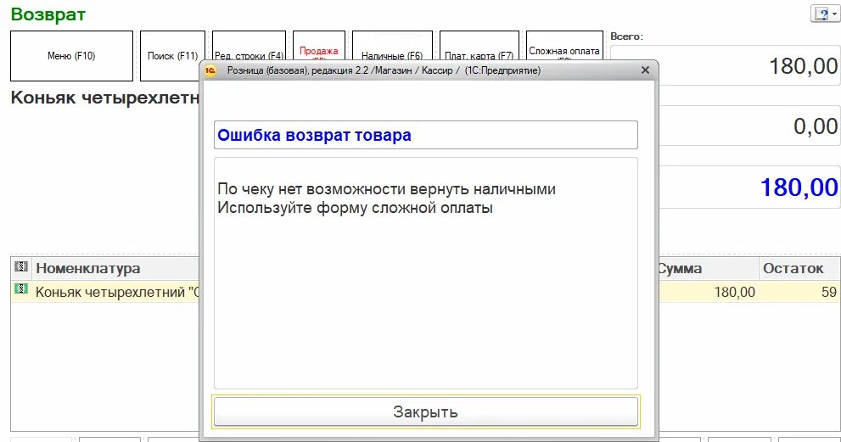Click the Сумма column header
Image resolution: width=841 pixels, height=442 pixels.
tap(708, 268)
